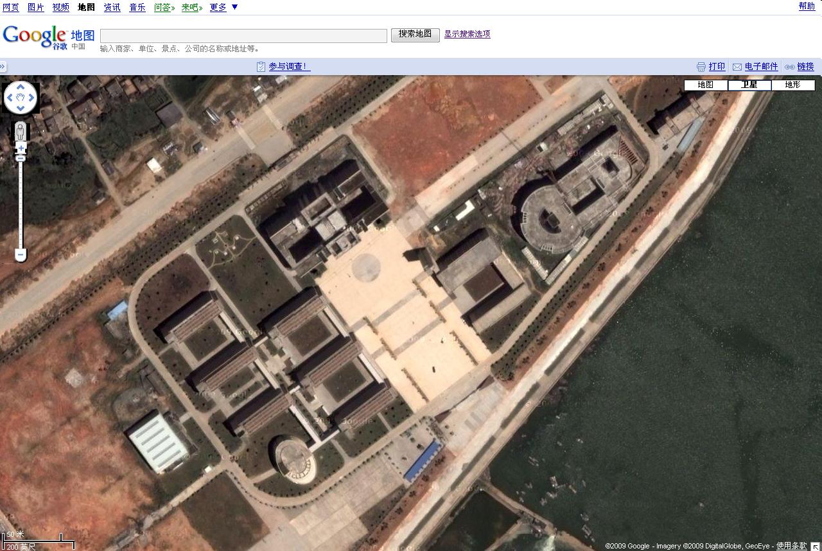Click the printer icon next to 打印
Viewport: 822px width, 551px height.
pyautogui.click(x=701, y=67)
